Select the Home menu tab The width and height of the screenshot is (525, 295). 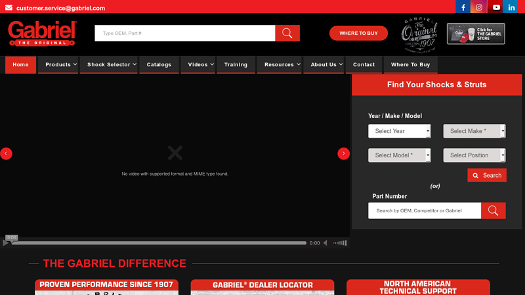point(20,64)
